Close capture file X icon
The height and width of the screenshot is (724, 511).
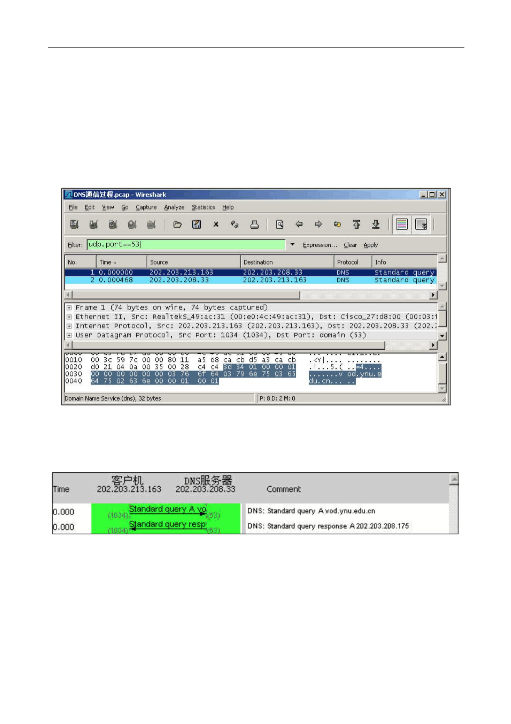[216, 224]
